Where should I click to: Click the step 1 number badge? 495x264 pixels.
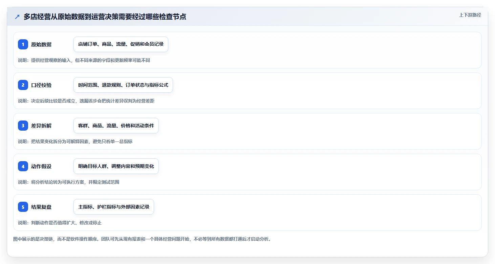(x=23, y=44)
